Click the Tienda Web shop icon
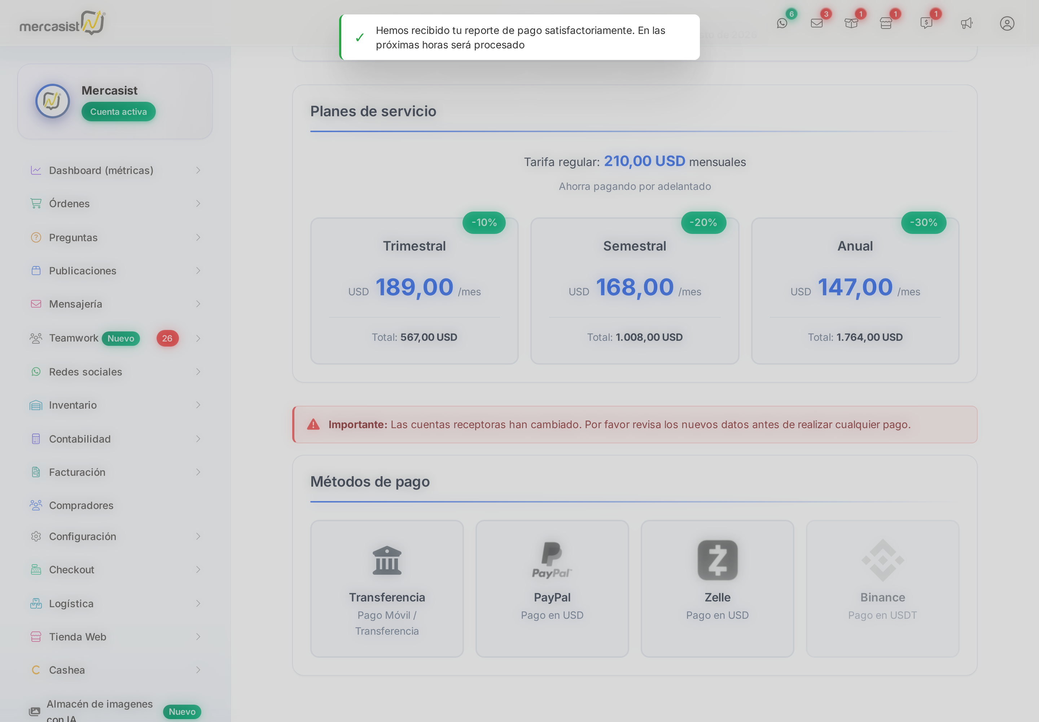The height and width of the screenshot is (722, 1039). click(36, 637)
